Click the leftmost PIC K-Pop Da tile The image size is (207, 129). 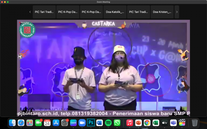tap(68, 12)
